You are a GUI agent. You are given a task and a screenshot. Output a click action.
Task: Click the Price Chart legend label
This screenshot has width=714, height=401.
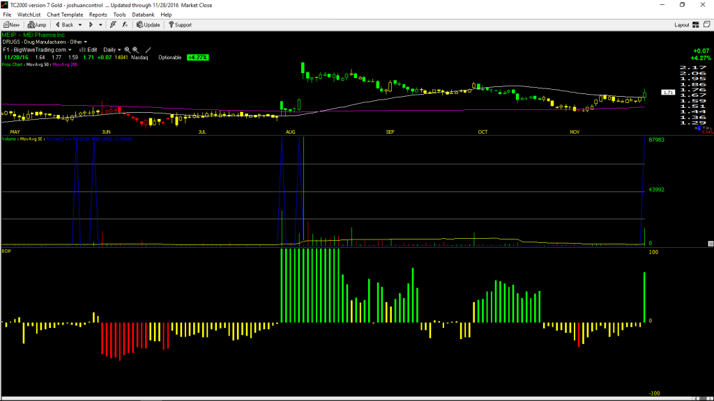pyautogui.click(x=13, y=65)
